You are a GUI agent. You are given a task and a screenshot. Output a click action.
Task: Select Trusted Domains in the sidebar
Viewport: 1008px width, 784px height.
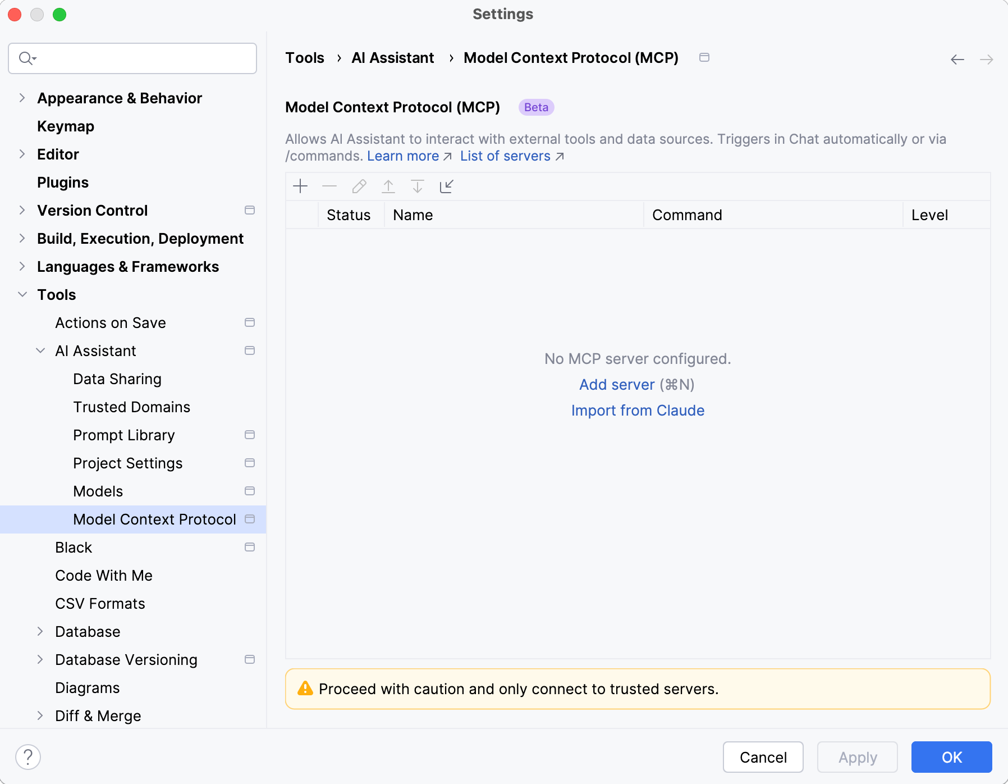coord(131,407)
